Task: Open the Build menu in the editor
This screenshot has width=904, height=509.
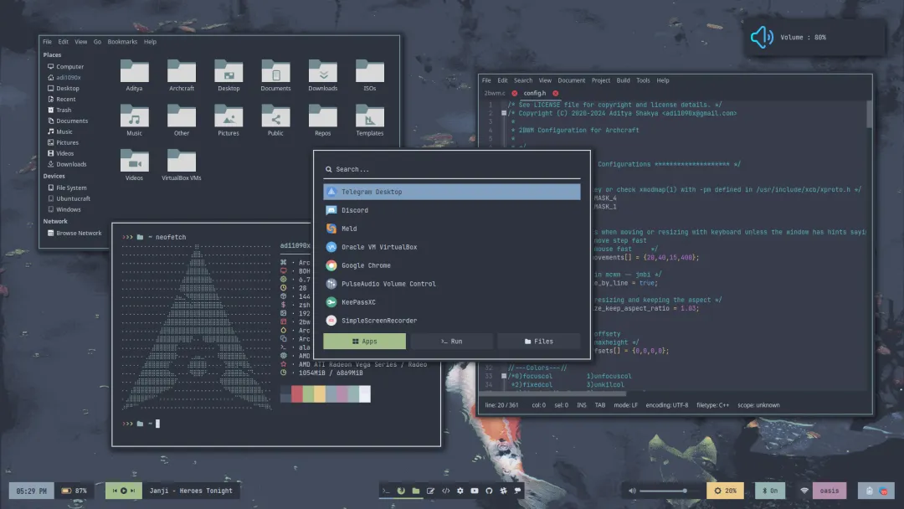Action: pos(624,80)
